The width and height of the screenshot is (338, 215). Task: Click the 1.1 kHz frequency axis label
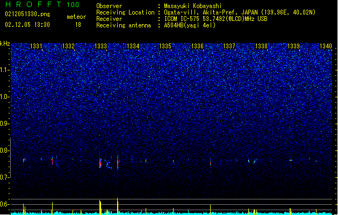coord(4,70)
